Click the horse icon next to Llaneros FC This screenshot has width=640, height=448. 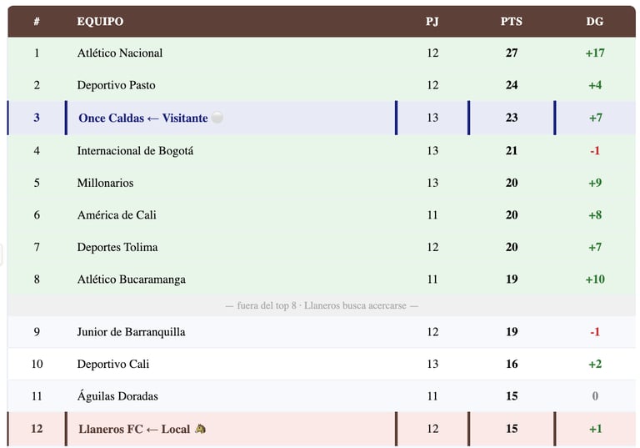click(x=200, y=429)
